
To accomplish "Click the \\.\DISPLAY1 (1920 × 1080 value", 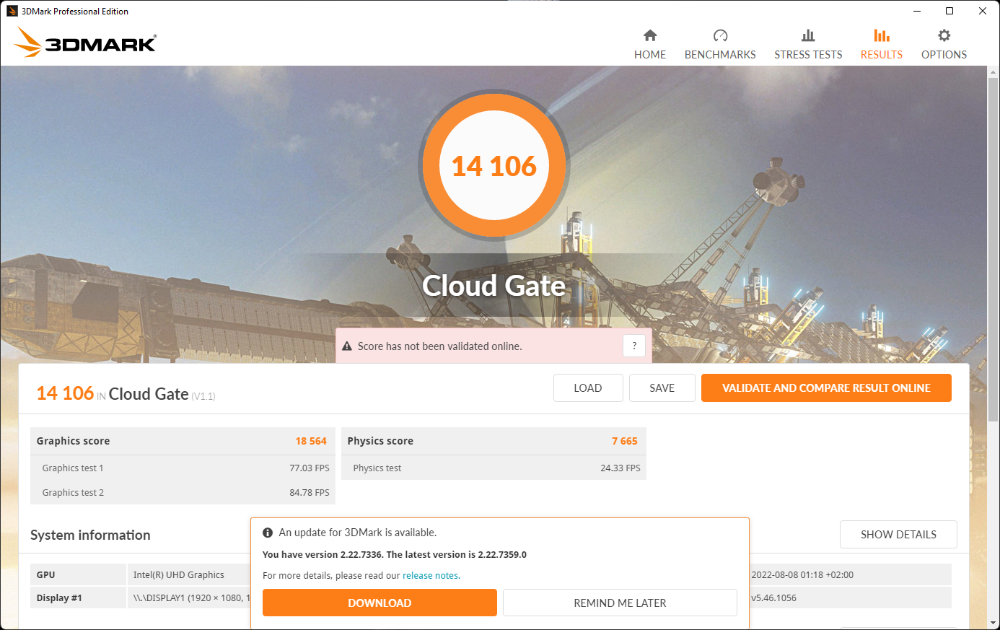I will 192,598.
